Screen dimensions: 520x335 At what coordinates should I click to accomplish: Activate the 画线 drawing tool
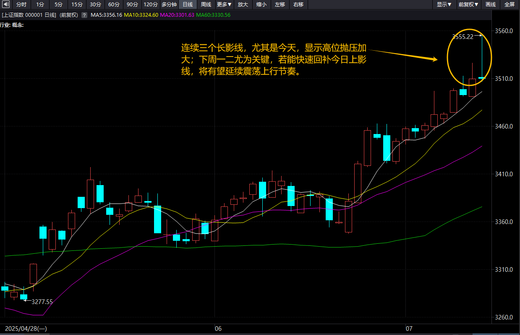click(490, 5)
